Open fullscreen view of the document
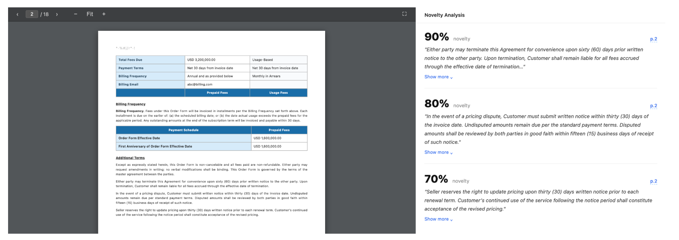Image resolution: width=679 pixels, height=240 pixels. tap(404, 14)
